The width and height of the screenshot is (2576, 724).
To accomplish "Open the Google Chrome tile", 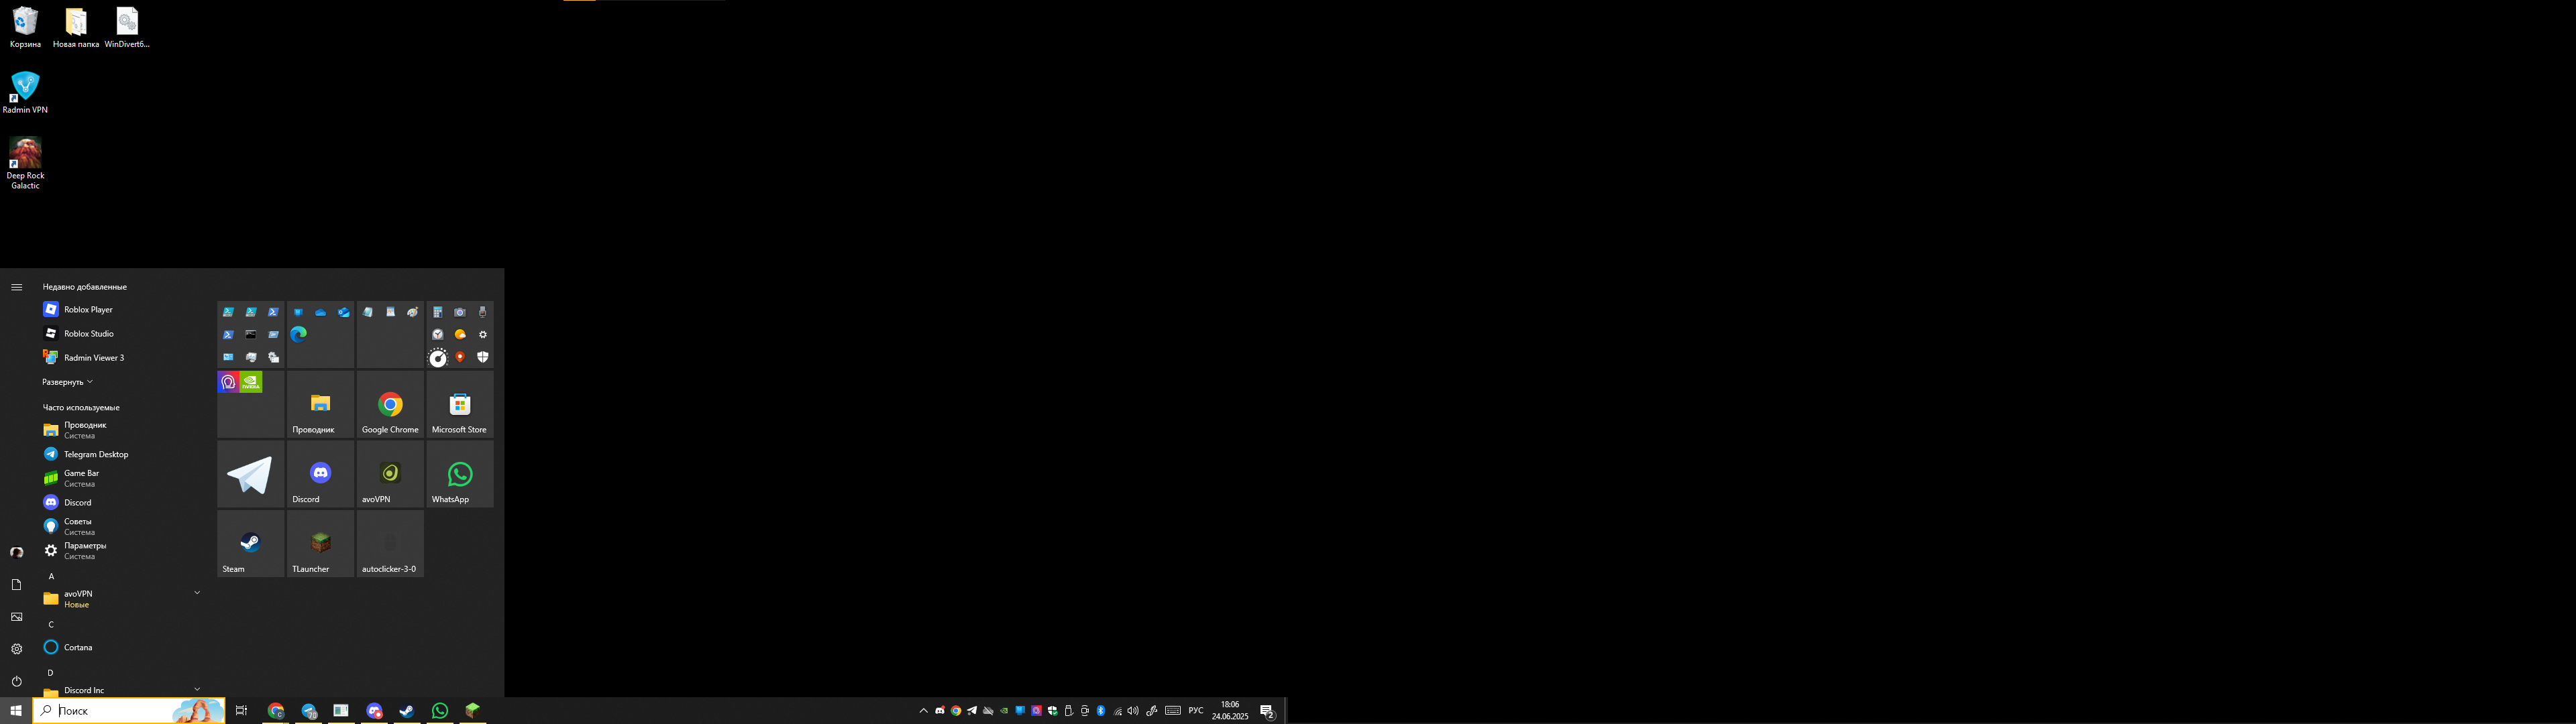I will (x=390, y=404).
